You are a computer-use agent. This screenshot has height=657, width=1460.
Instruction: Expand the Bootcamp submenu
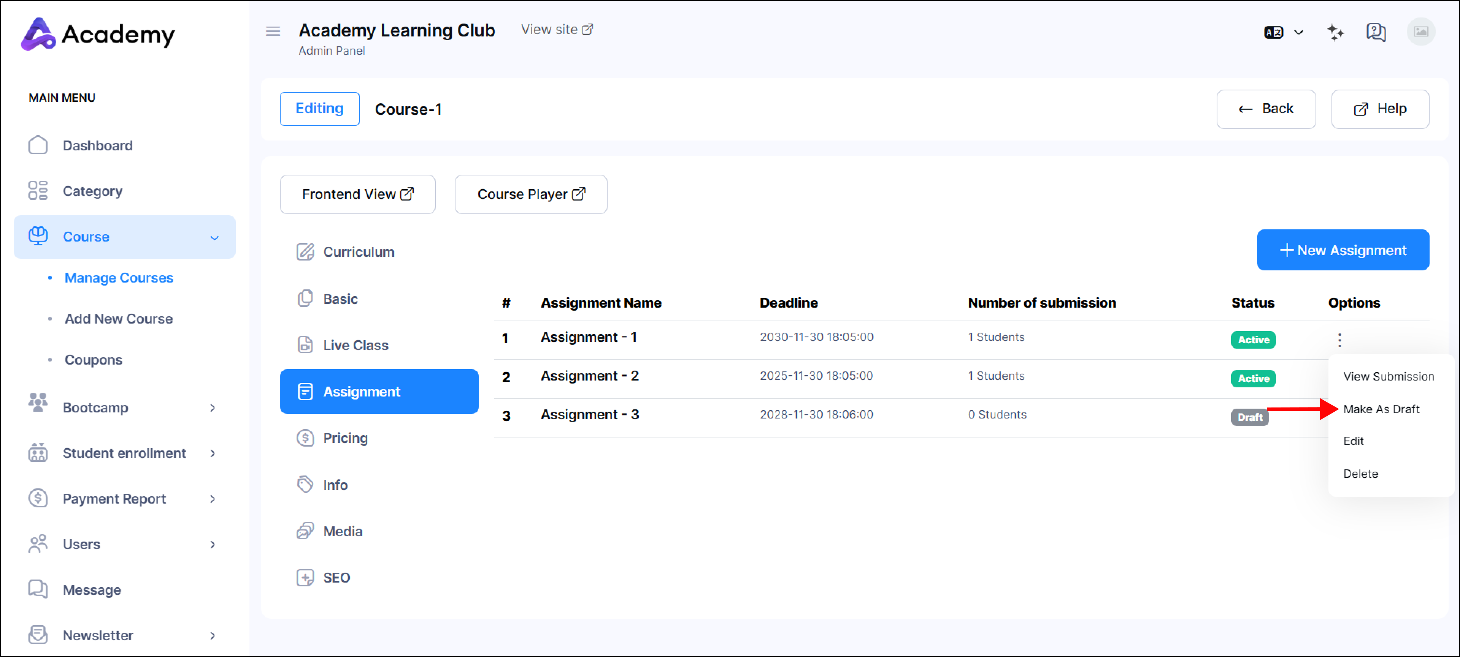[x=213, y=407]
